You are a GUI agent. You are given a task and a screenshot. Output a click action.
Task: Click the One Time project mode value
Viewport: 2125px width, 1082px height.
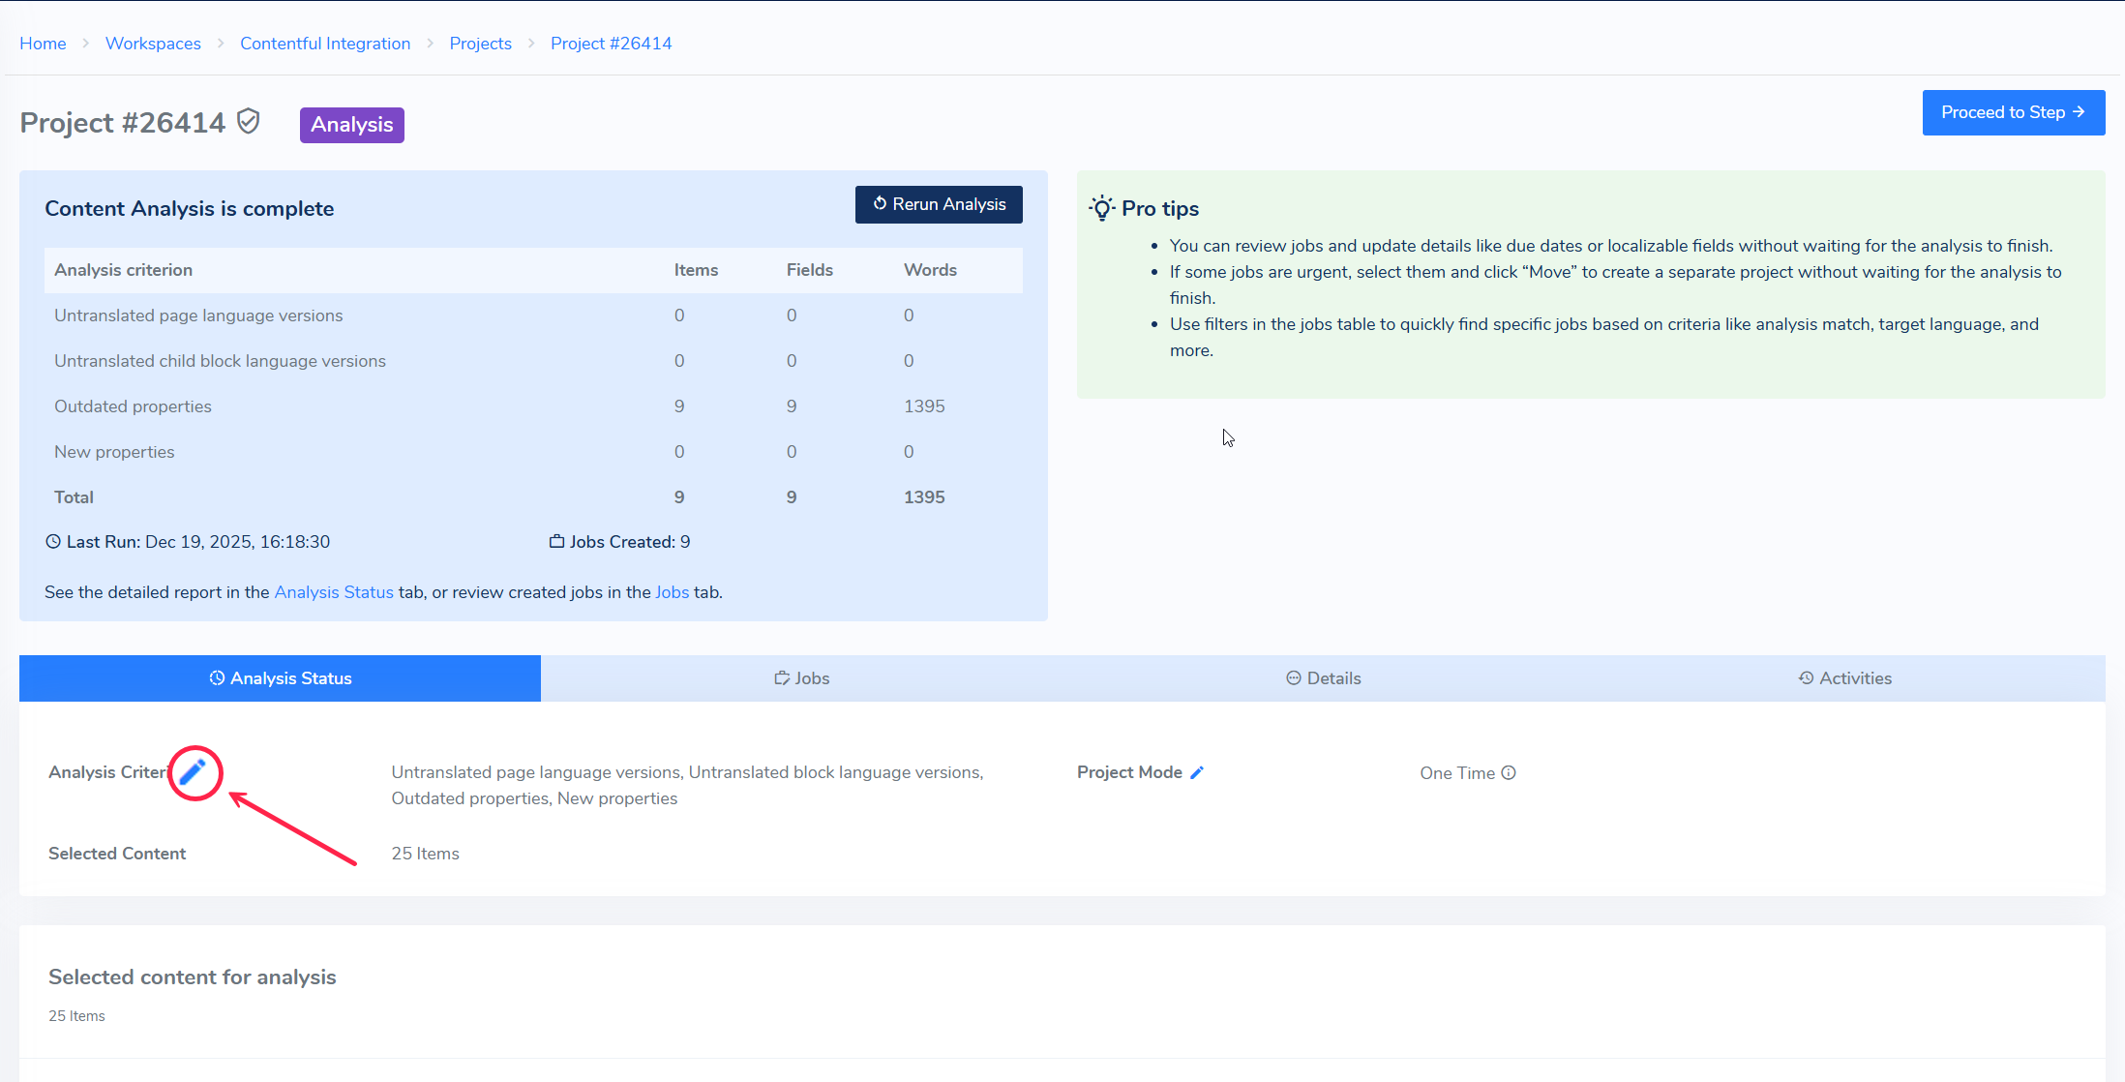pos(1457,773)
